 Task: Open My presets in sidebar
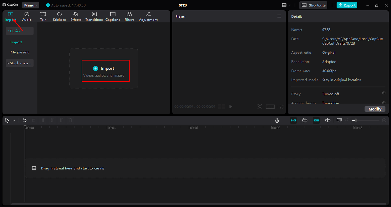pyautogui.click(x=20, y=52)
